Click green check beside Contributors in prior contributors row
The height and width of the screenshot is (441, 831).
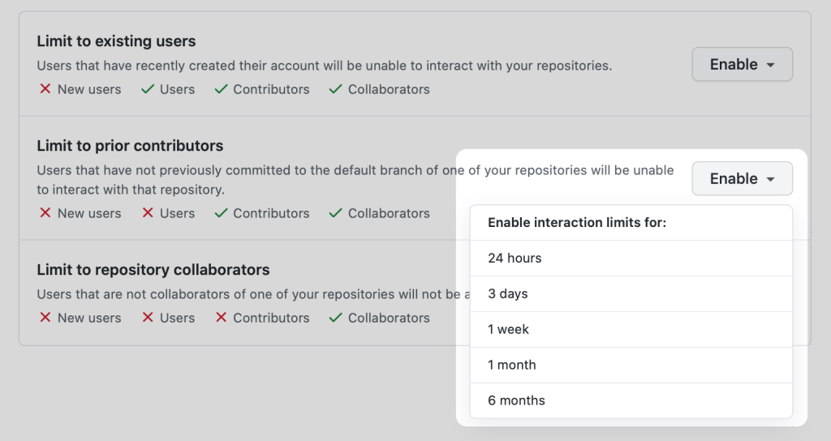point(221,213)
